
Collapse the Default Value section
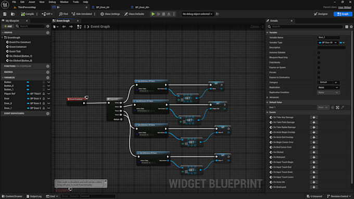[267, 102]
